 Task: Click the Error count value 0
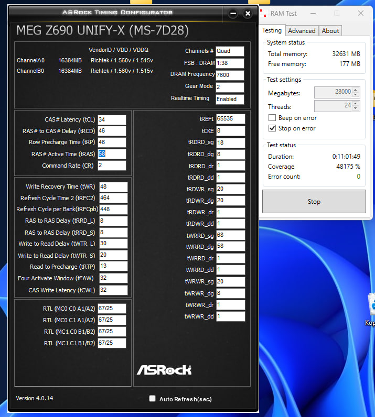pyautogui.click(x=359, y=177)
